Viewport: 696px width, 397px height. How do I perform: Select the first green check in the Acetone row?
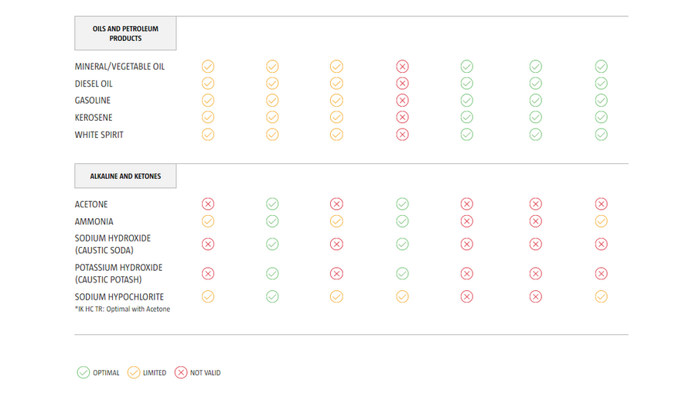pos(272,204)
